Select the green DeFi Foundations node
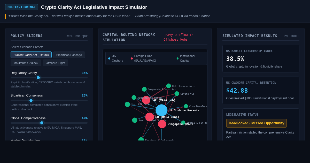 [168, 86]
